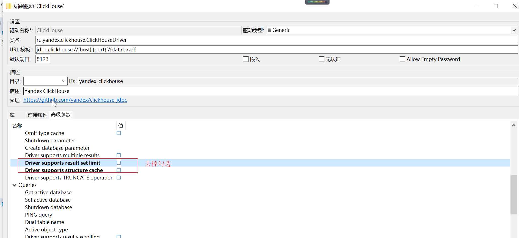Screen dimensions: 519x238
Task: Open the 驱动类型 Generic dropdown
Action: [x=514, y=30]
